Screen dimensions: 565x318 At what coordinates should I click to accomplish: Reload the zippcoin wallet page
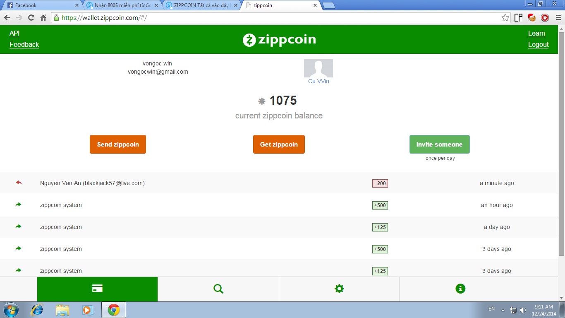click(31, 18)
